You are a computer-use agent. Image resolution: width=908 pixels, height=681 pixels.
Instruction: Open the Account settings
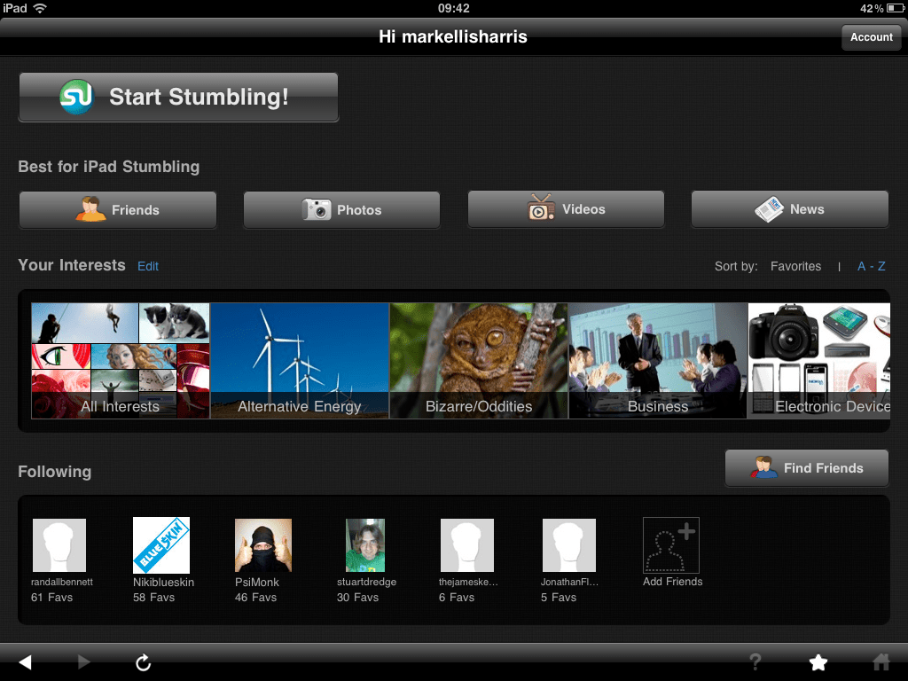pos(871,37)
